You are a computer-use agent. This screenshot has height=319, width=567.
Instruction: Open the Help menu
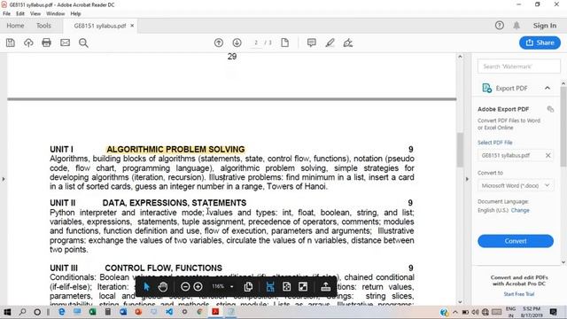click(x=75, y=14)
